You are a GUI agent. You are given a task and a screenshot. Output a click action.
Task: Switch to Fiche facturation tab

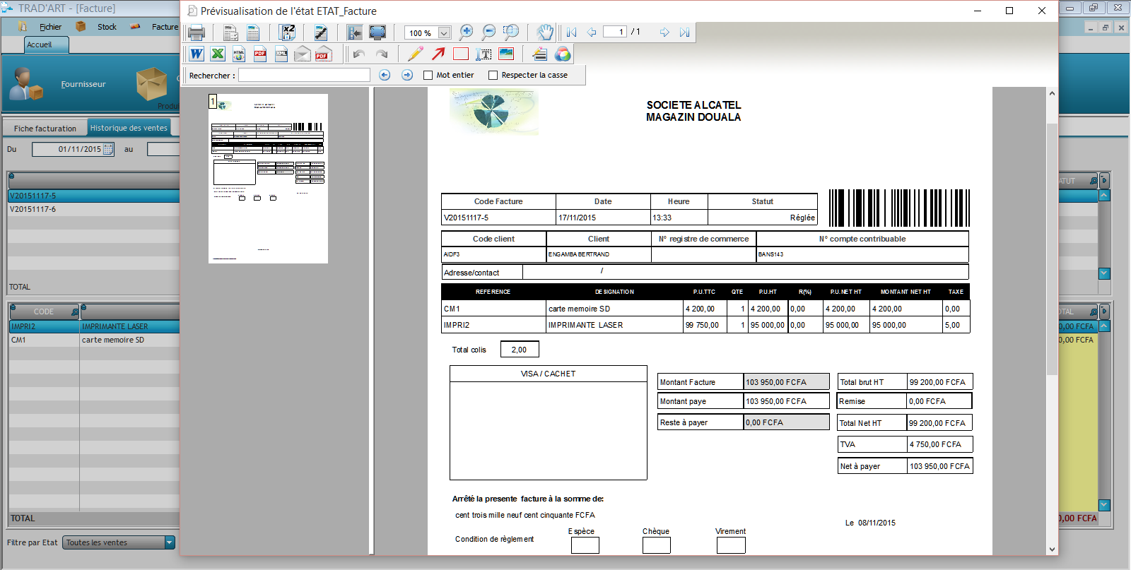pos(45,129)
